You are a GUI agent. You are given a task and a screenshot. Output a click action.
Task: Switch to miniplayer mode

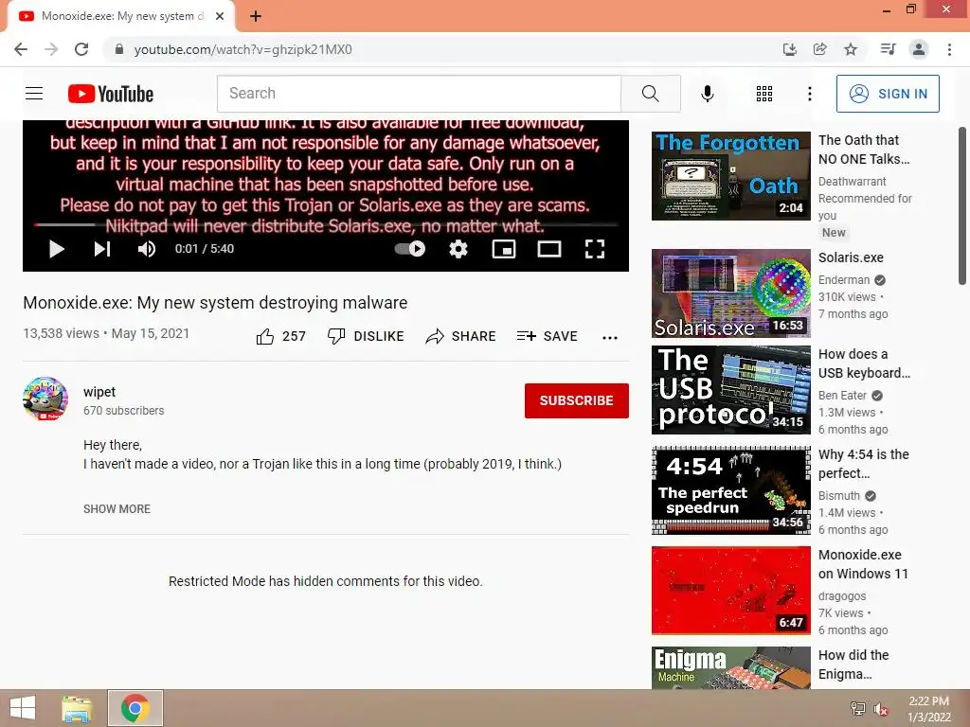504,249
